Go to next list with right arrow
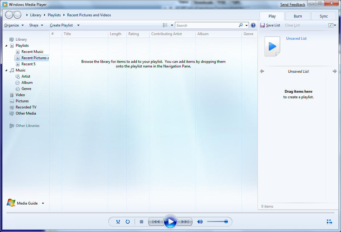341x232 pixels. [x=335, y=71]
